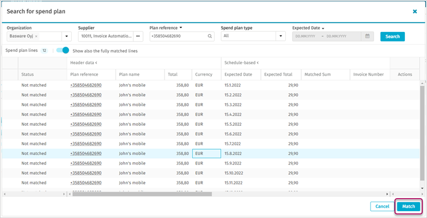Select the 15.9.2022 expected date cell
427x218 pixels.
point(241,163)
